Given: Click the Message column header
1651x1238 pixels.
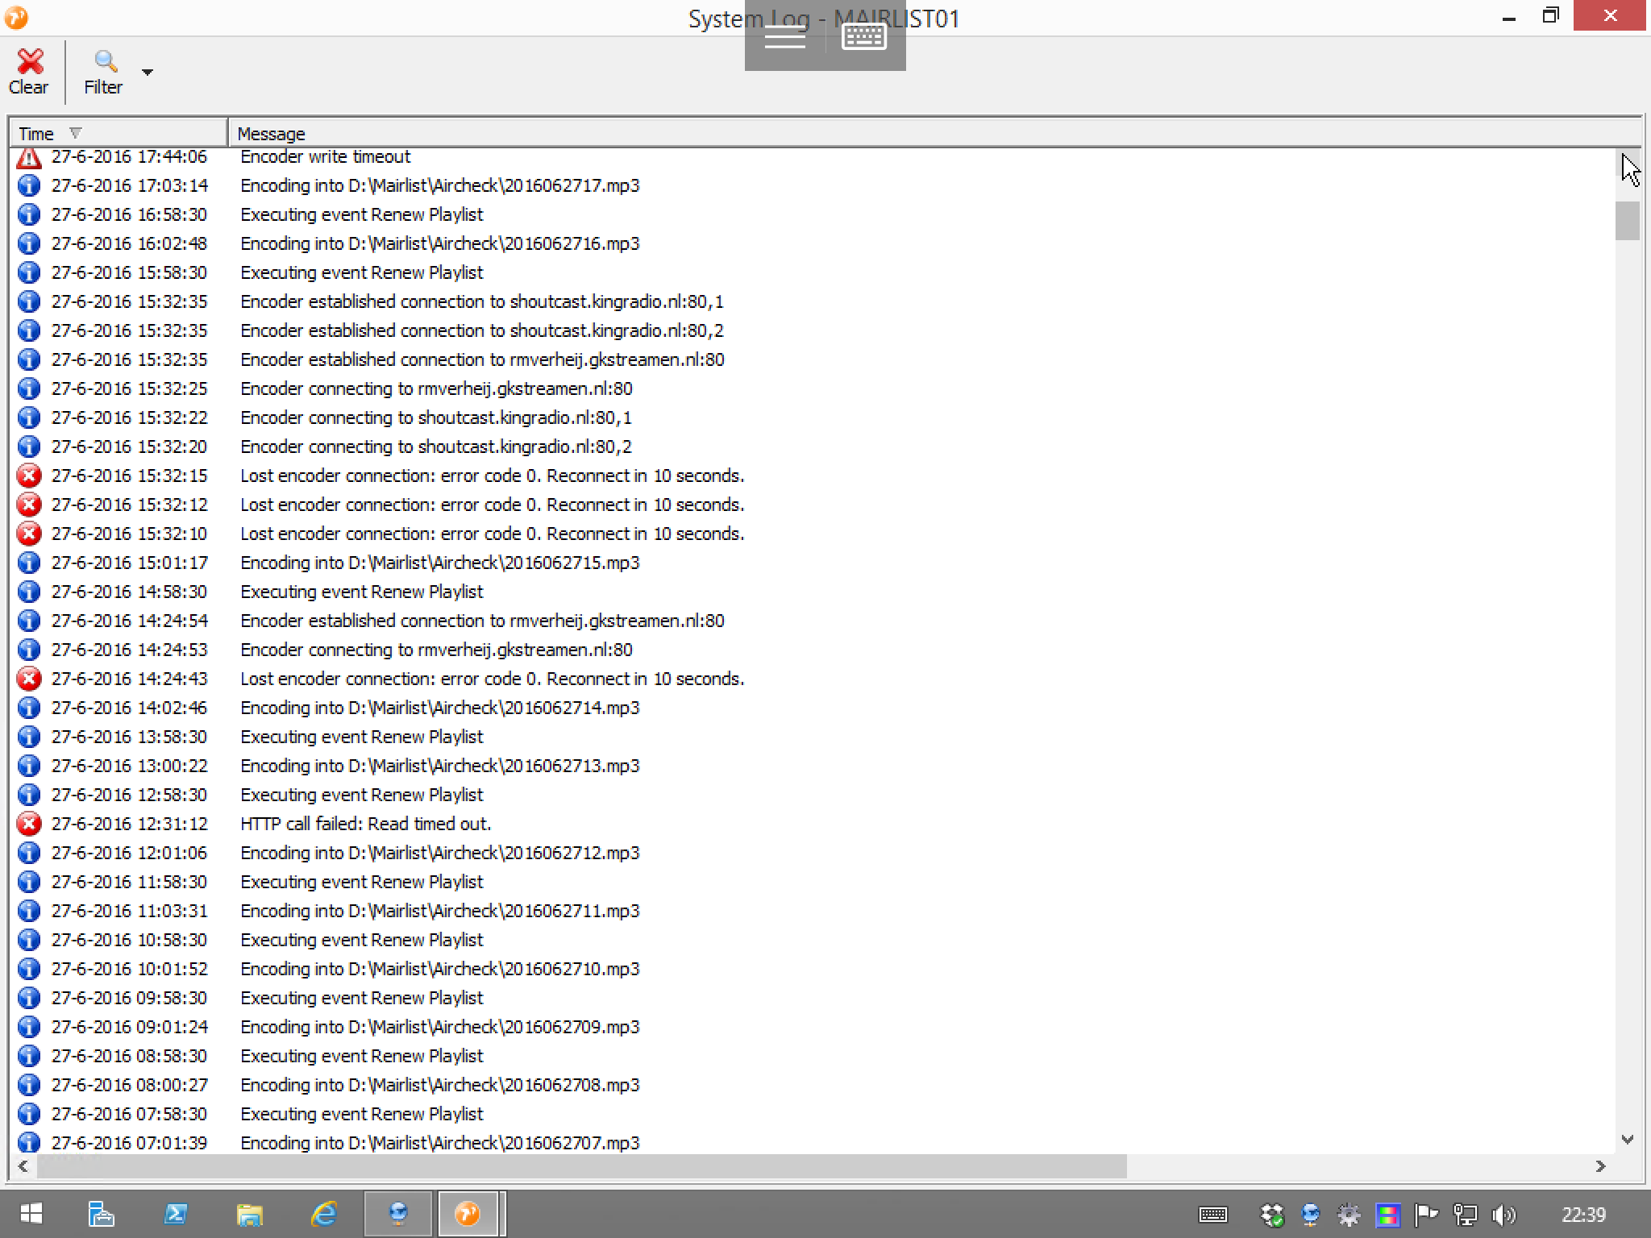Looking at the screenshot, I should coord(935,133).
